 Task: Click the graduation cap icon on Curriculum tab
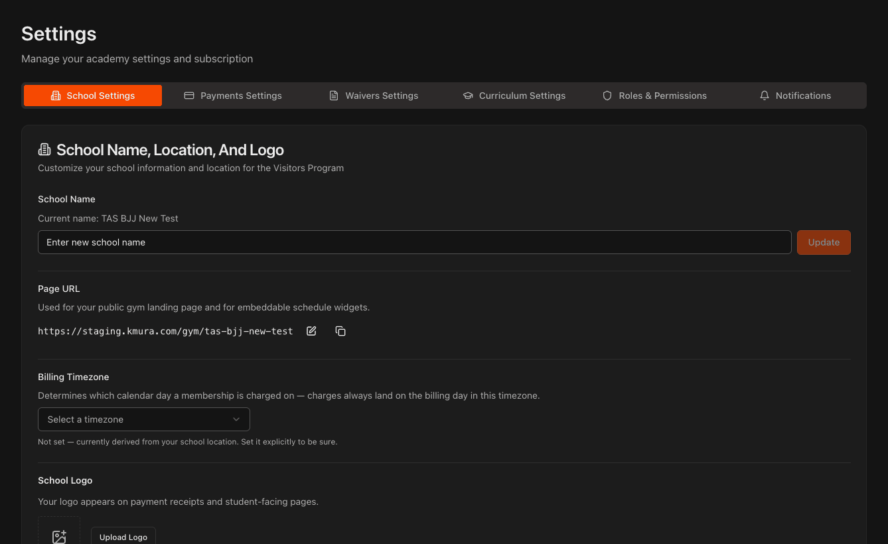pos(468,96)
